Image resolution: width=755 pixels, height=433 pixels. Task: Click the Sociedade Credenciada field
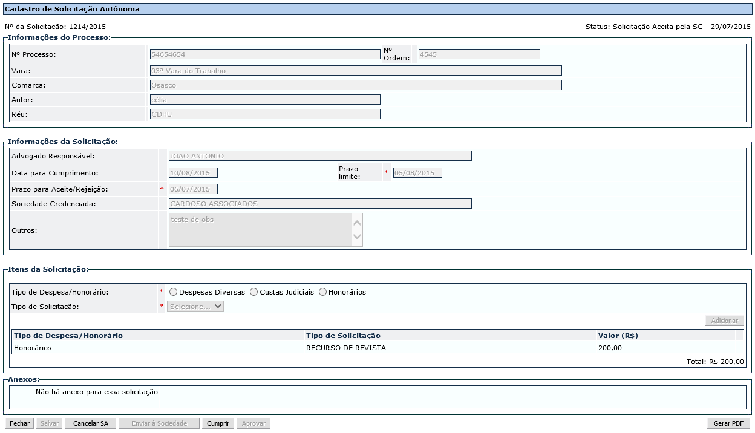click(x=320, y=204)
